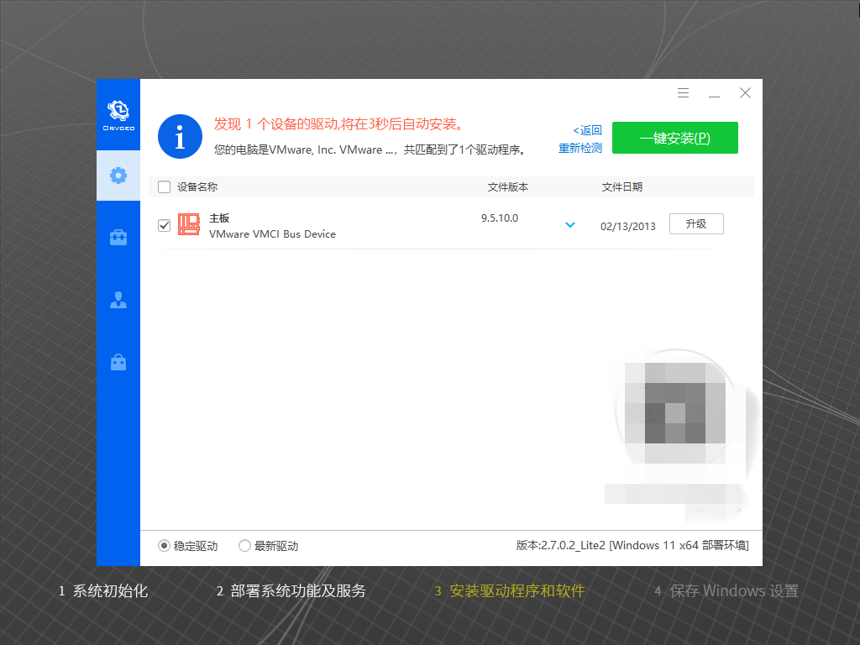860x645 pixels.
Task: Switch to step 1 系统初始化
Action: click(x=104, y=590)
